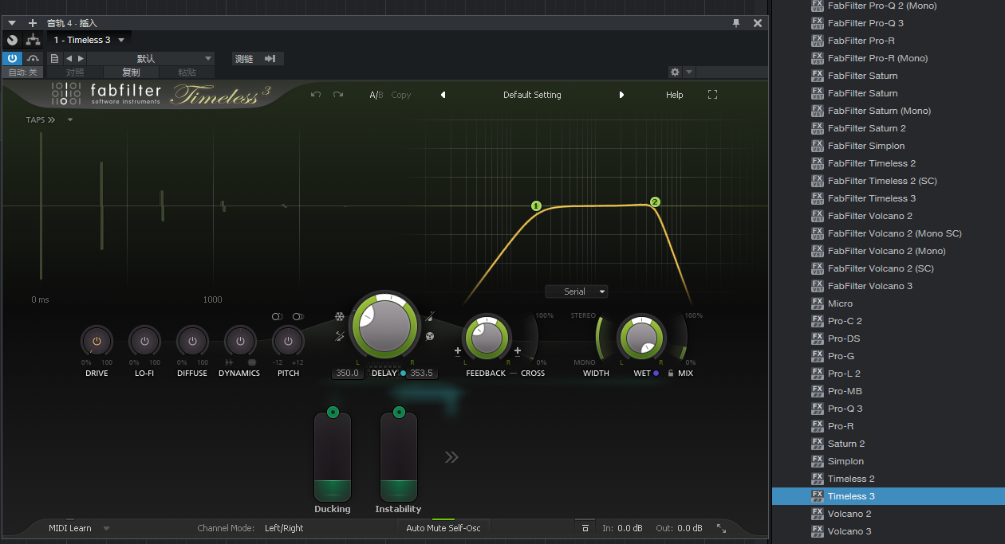Click the tape reel icon near delay knob
The height and width of the screenshot is (544, 1005).
point(431,336)
